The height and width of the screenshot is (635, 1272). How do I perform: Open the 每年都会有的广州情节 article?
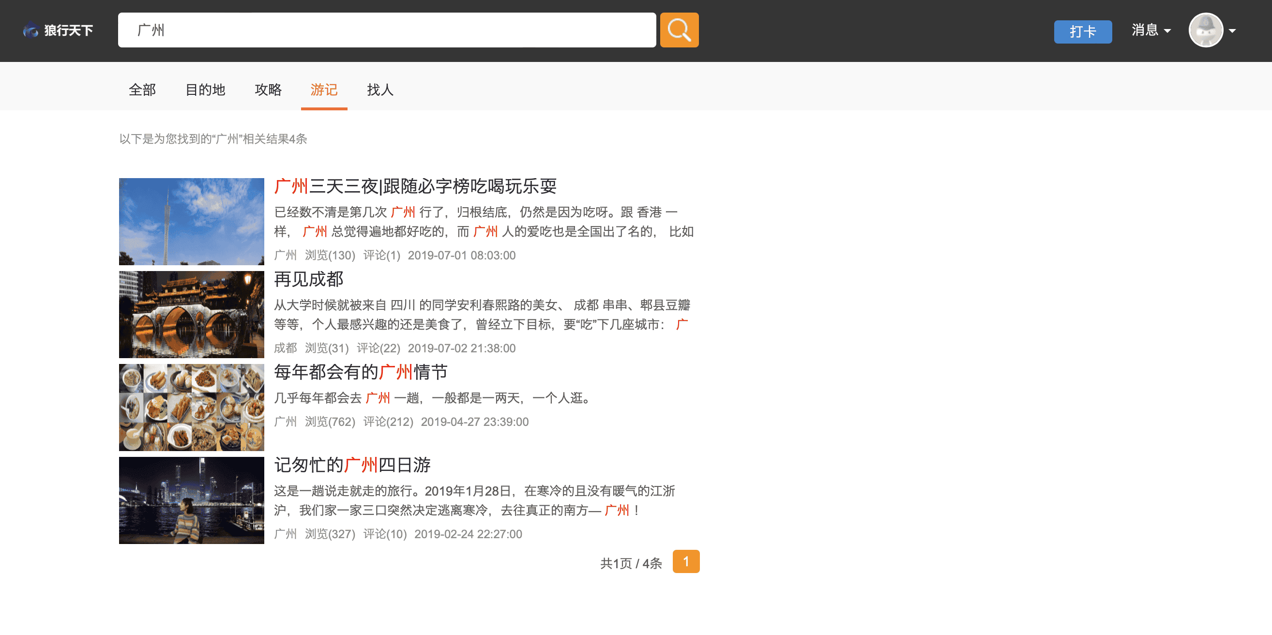click(361, 372)
